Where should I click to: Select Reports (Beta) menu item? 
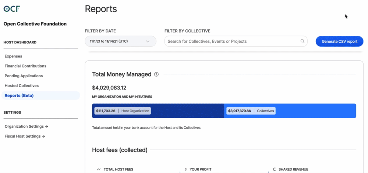coord(40,96)
